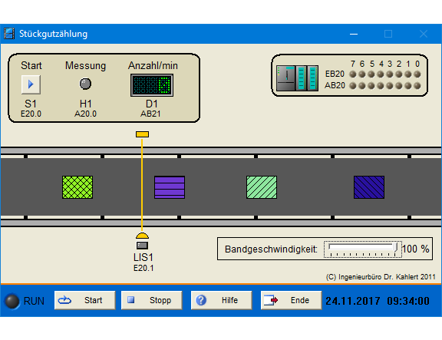442x340 pixels.
Task: Toggle EB20 bit 1 LED
Action: tap(408, 74)
